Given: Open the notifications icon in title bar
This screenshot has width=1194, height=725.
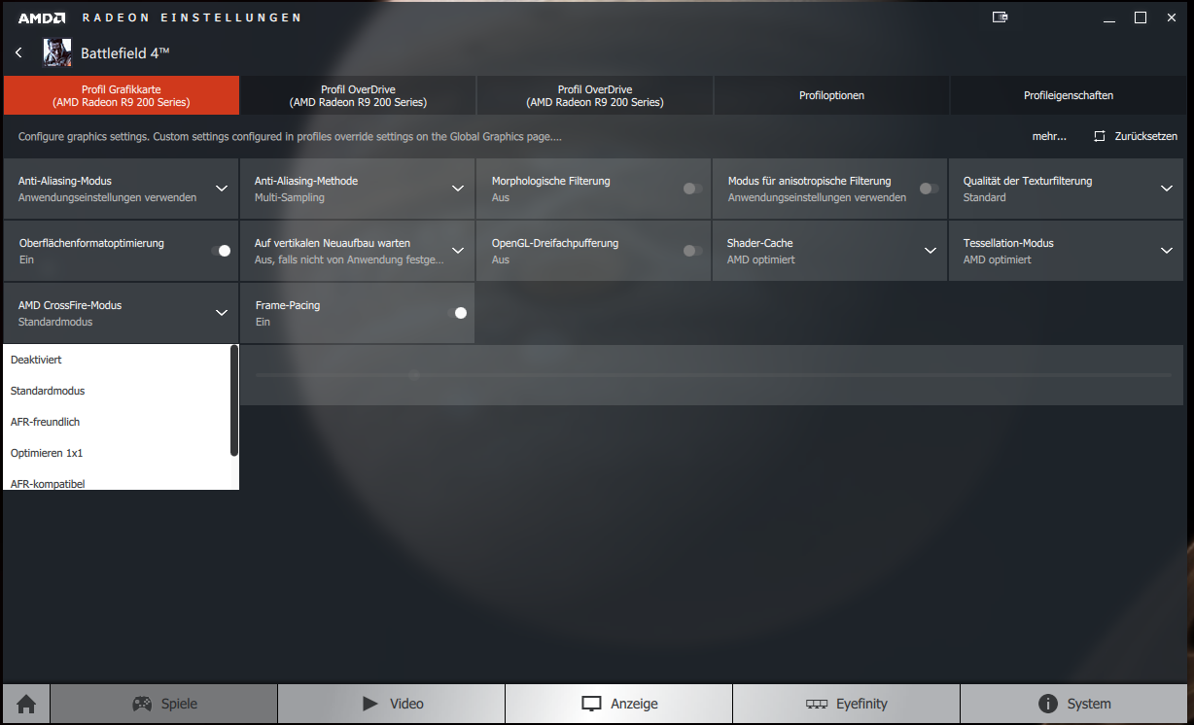Looking at the screenshot, I should coord(1000,17).
